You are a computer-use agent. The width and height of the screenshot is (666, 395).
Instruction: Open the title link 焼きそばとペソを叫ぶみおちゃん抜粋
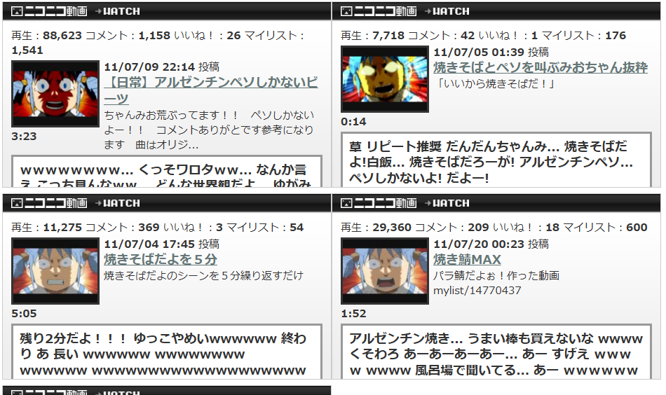click(540, 67)
